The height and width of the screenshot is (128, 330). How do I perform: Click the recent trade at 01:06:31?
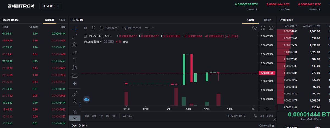click(34, 34)
